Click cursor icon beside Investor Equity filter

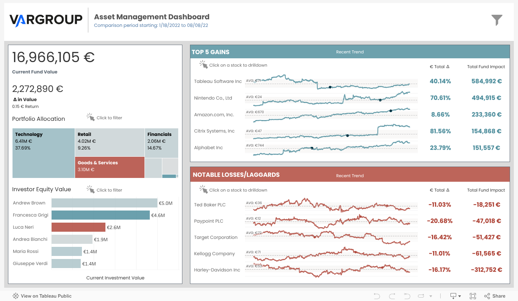pos(90,189)
